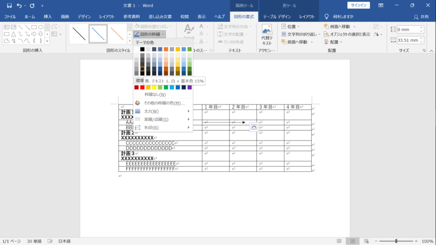Pick the red standard color swatch
The width and height of the screenshot is (436, 245).
(x=142, y=88)
